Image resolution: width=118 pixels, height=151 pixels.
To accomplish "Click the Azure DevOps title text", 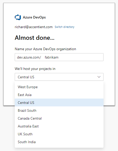I will pyautogui.click(x=34, y=17).
